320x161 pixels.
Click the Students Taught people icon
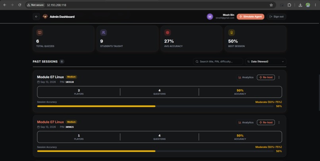pyautogui.click(x=104, y=32)
